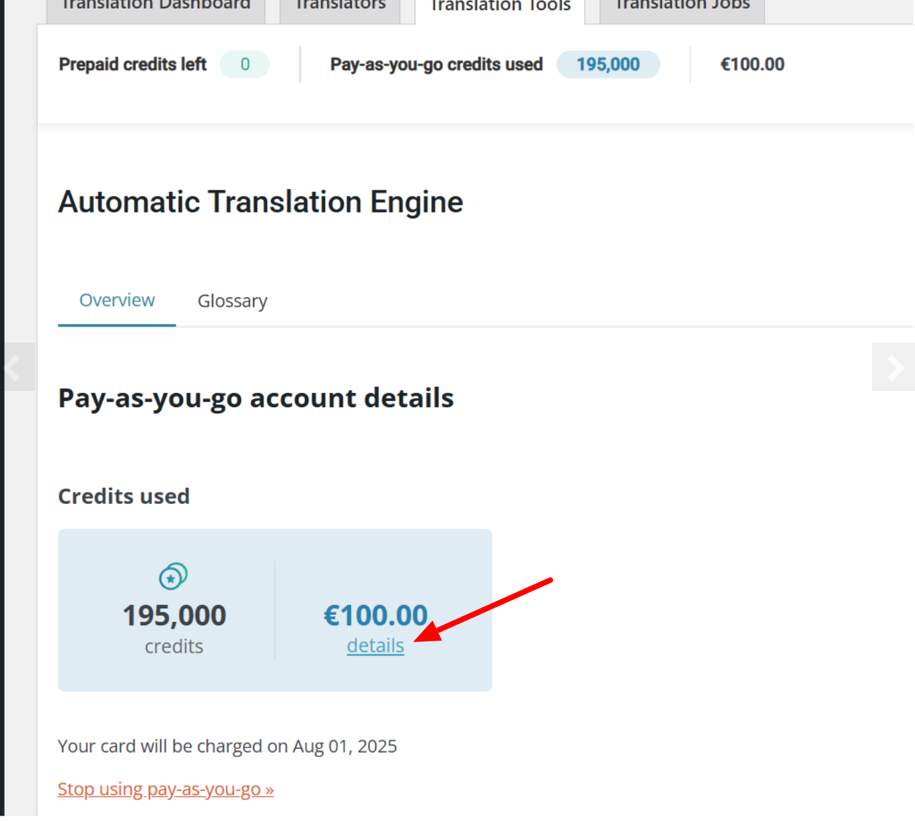The width and height of the screenshot is (915, 821).
Task: Select the Translation Tools tab
Action: tap(500, 7)
